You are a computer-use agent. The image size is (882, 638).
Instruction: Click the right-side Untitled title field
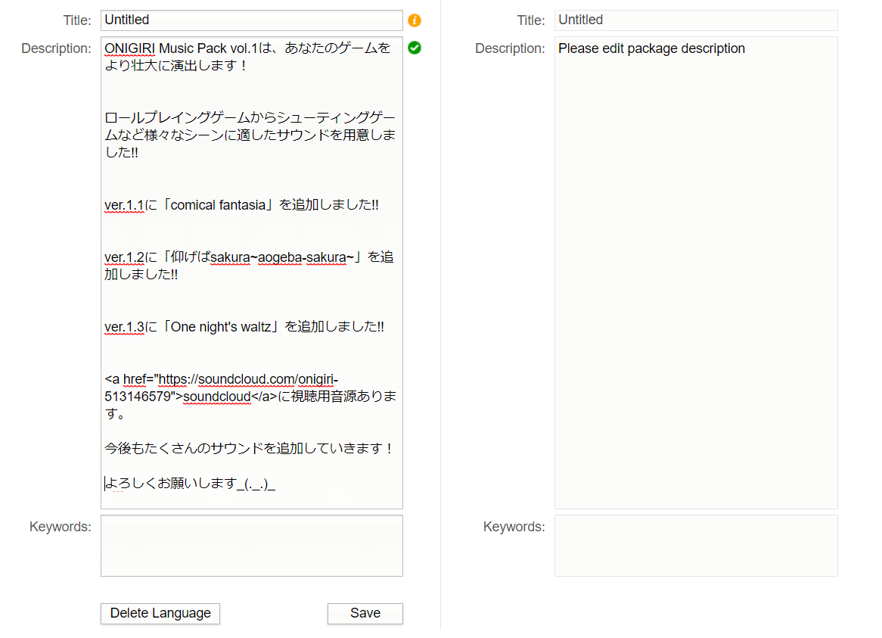click(695, 20)
